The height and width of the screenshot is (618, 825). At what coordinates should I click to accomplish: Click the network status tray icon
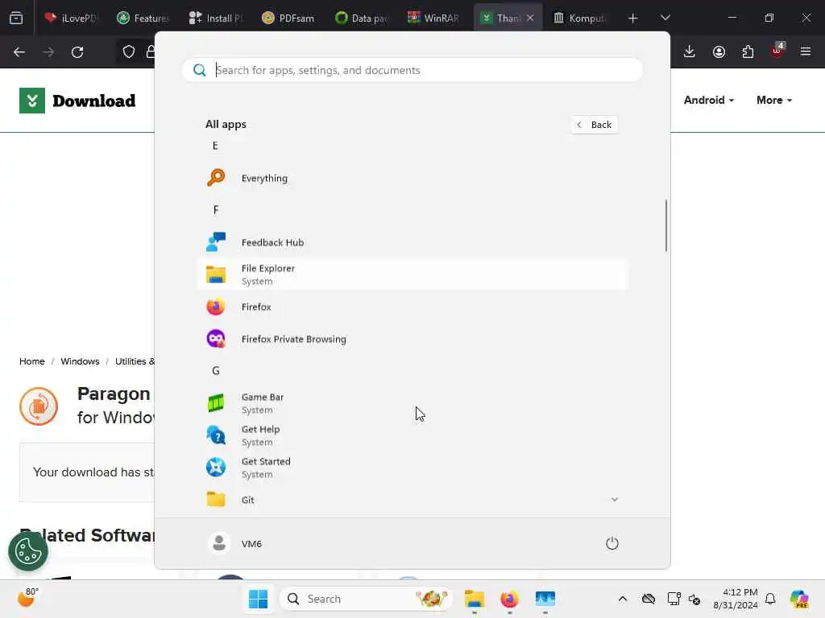(674, 599)
